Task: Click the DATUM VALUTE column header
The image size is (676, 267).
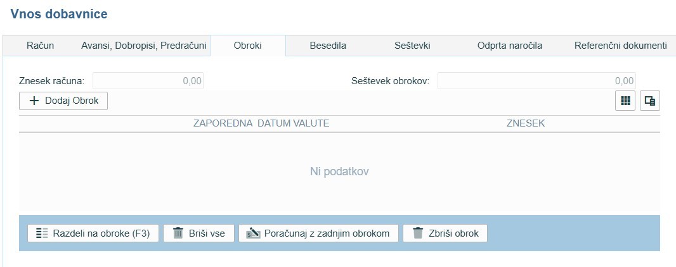Action: (x=294, y=123)
